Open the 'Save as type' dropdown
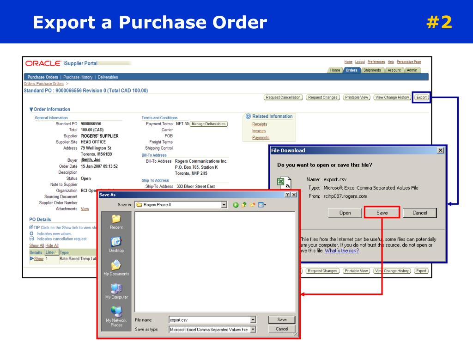 [x=253, y=330]
